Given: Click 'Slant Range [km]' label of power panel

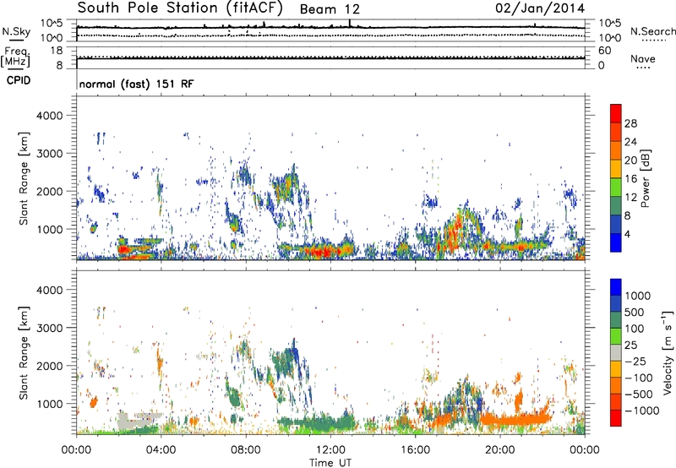Looking at the screenshot, I should [x=24, y=178].
